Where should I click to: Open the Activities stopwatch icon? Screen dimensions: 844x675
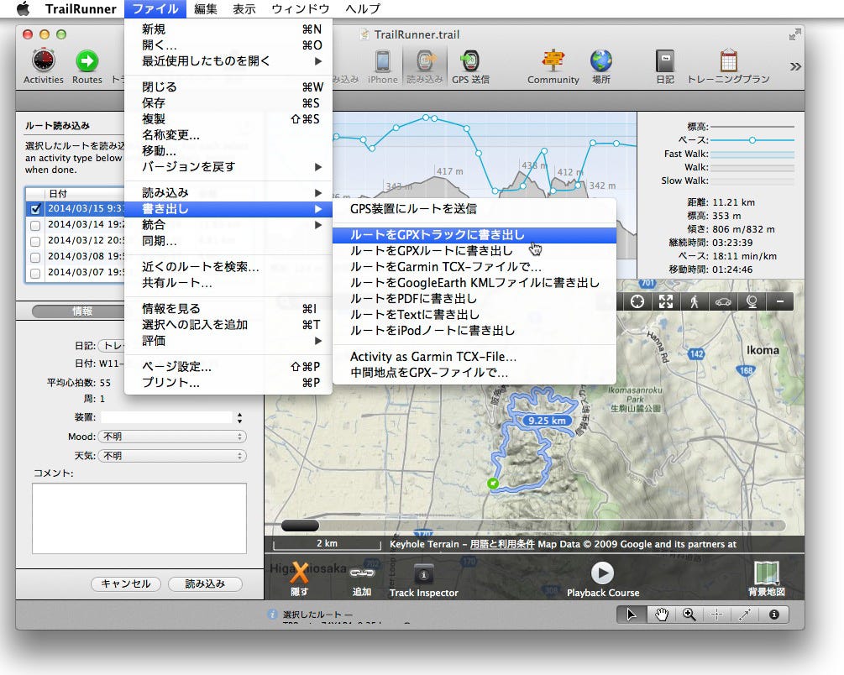tap(43, 60)
